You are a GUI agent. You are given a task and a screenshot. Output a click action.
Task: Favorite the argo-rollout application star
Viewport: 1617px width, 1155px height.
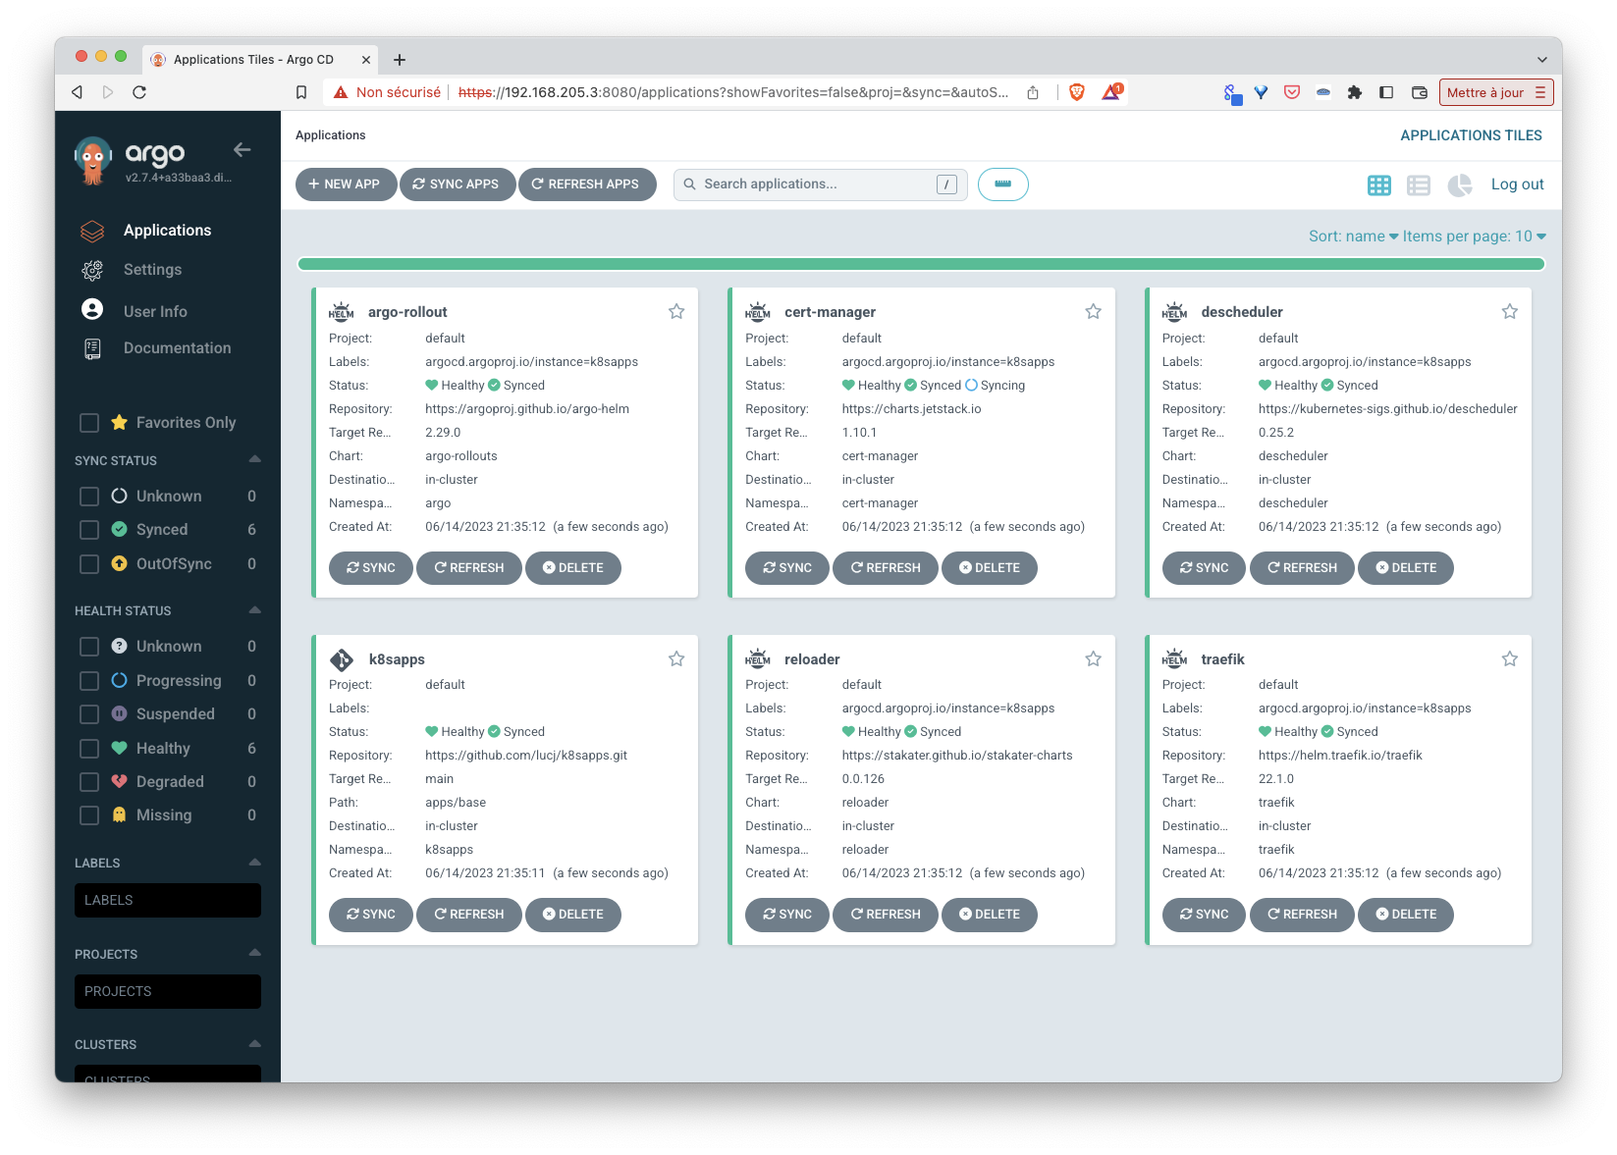(676, 311)
